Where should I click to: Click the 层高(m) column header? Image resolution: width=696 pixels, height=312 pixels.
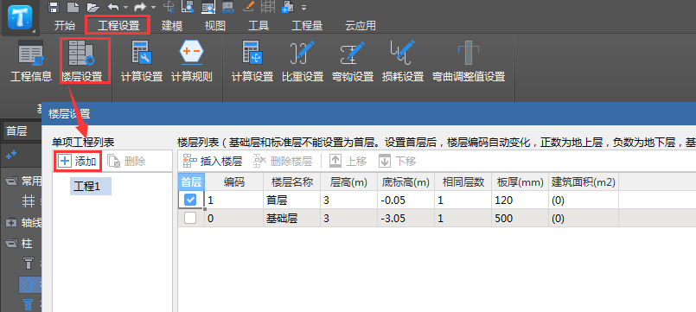pos(348,182)
